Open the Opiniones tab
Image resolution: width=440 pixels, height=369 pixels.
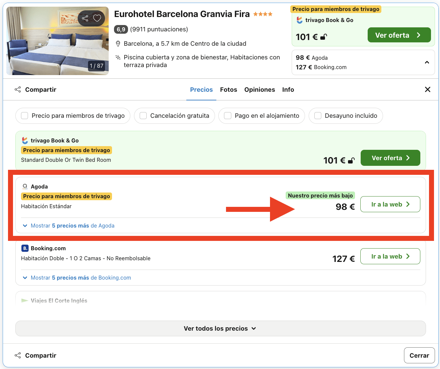pos(260,89)
